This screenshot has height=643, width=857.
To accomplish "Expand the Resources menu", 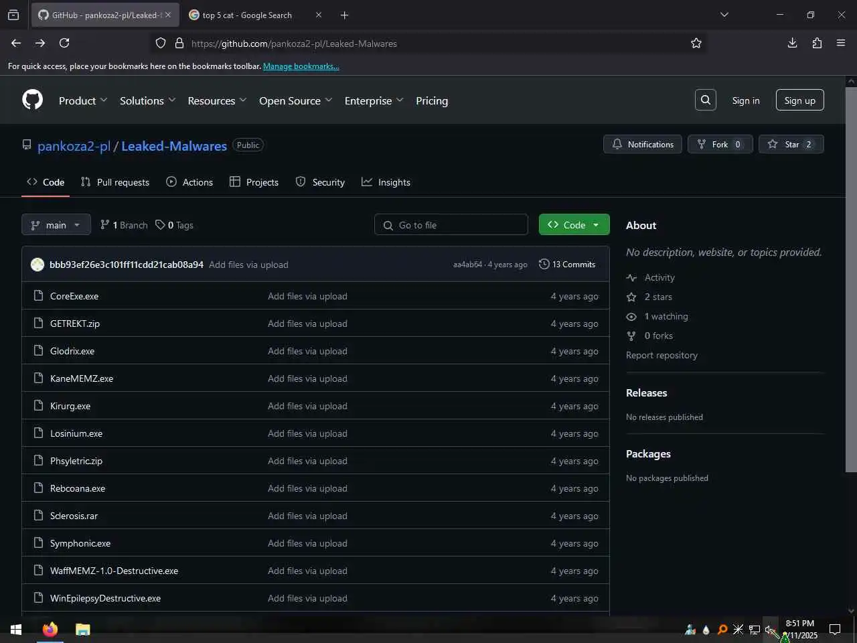I will tap(218, 100).
